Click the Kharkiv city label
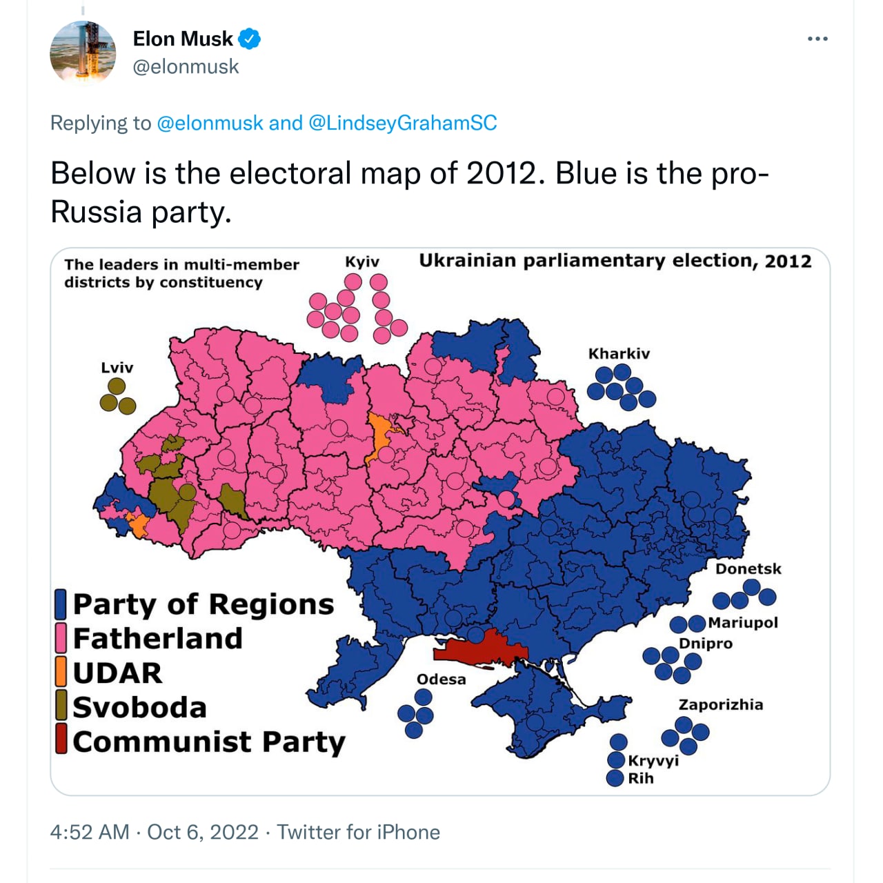The width and height of the screenshot is (883, 883). 619,354
